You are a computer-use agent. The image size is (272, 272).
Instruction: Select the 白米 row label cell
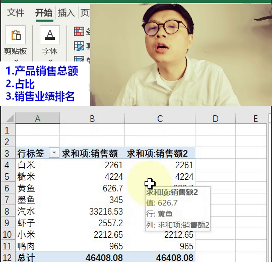(x=38, y=165)
